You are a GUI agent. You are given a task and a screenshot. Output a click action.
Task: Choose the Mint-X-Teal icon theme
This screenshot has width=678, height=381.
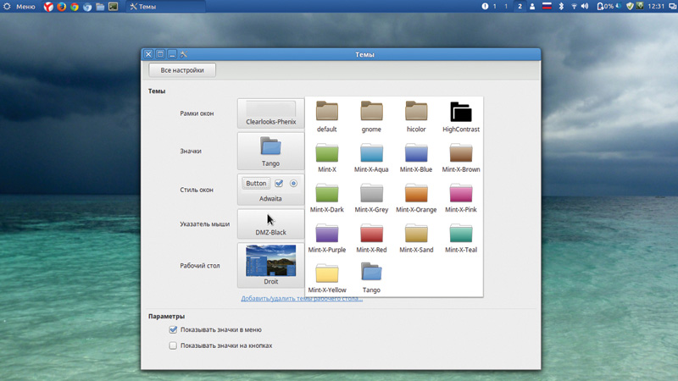[x=460, y=237]
